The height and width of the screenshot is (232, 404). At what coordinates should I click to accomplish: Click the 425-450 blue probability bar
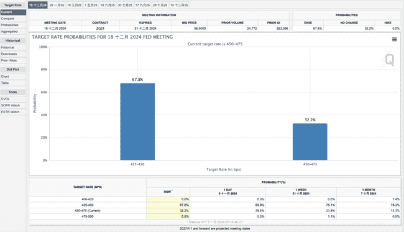[x=137, y=122]
